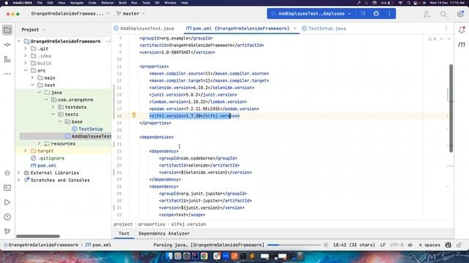Expand the main folder
This screenshot has height=263, width=469.
point(32,78)
